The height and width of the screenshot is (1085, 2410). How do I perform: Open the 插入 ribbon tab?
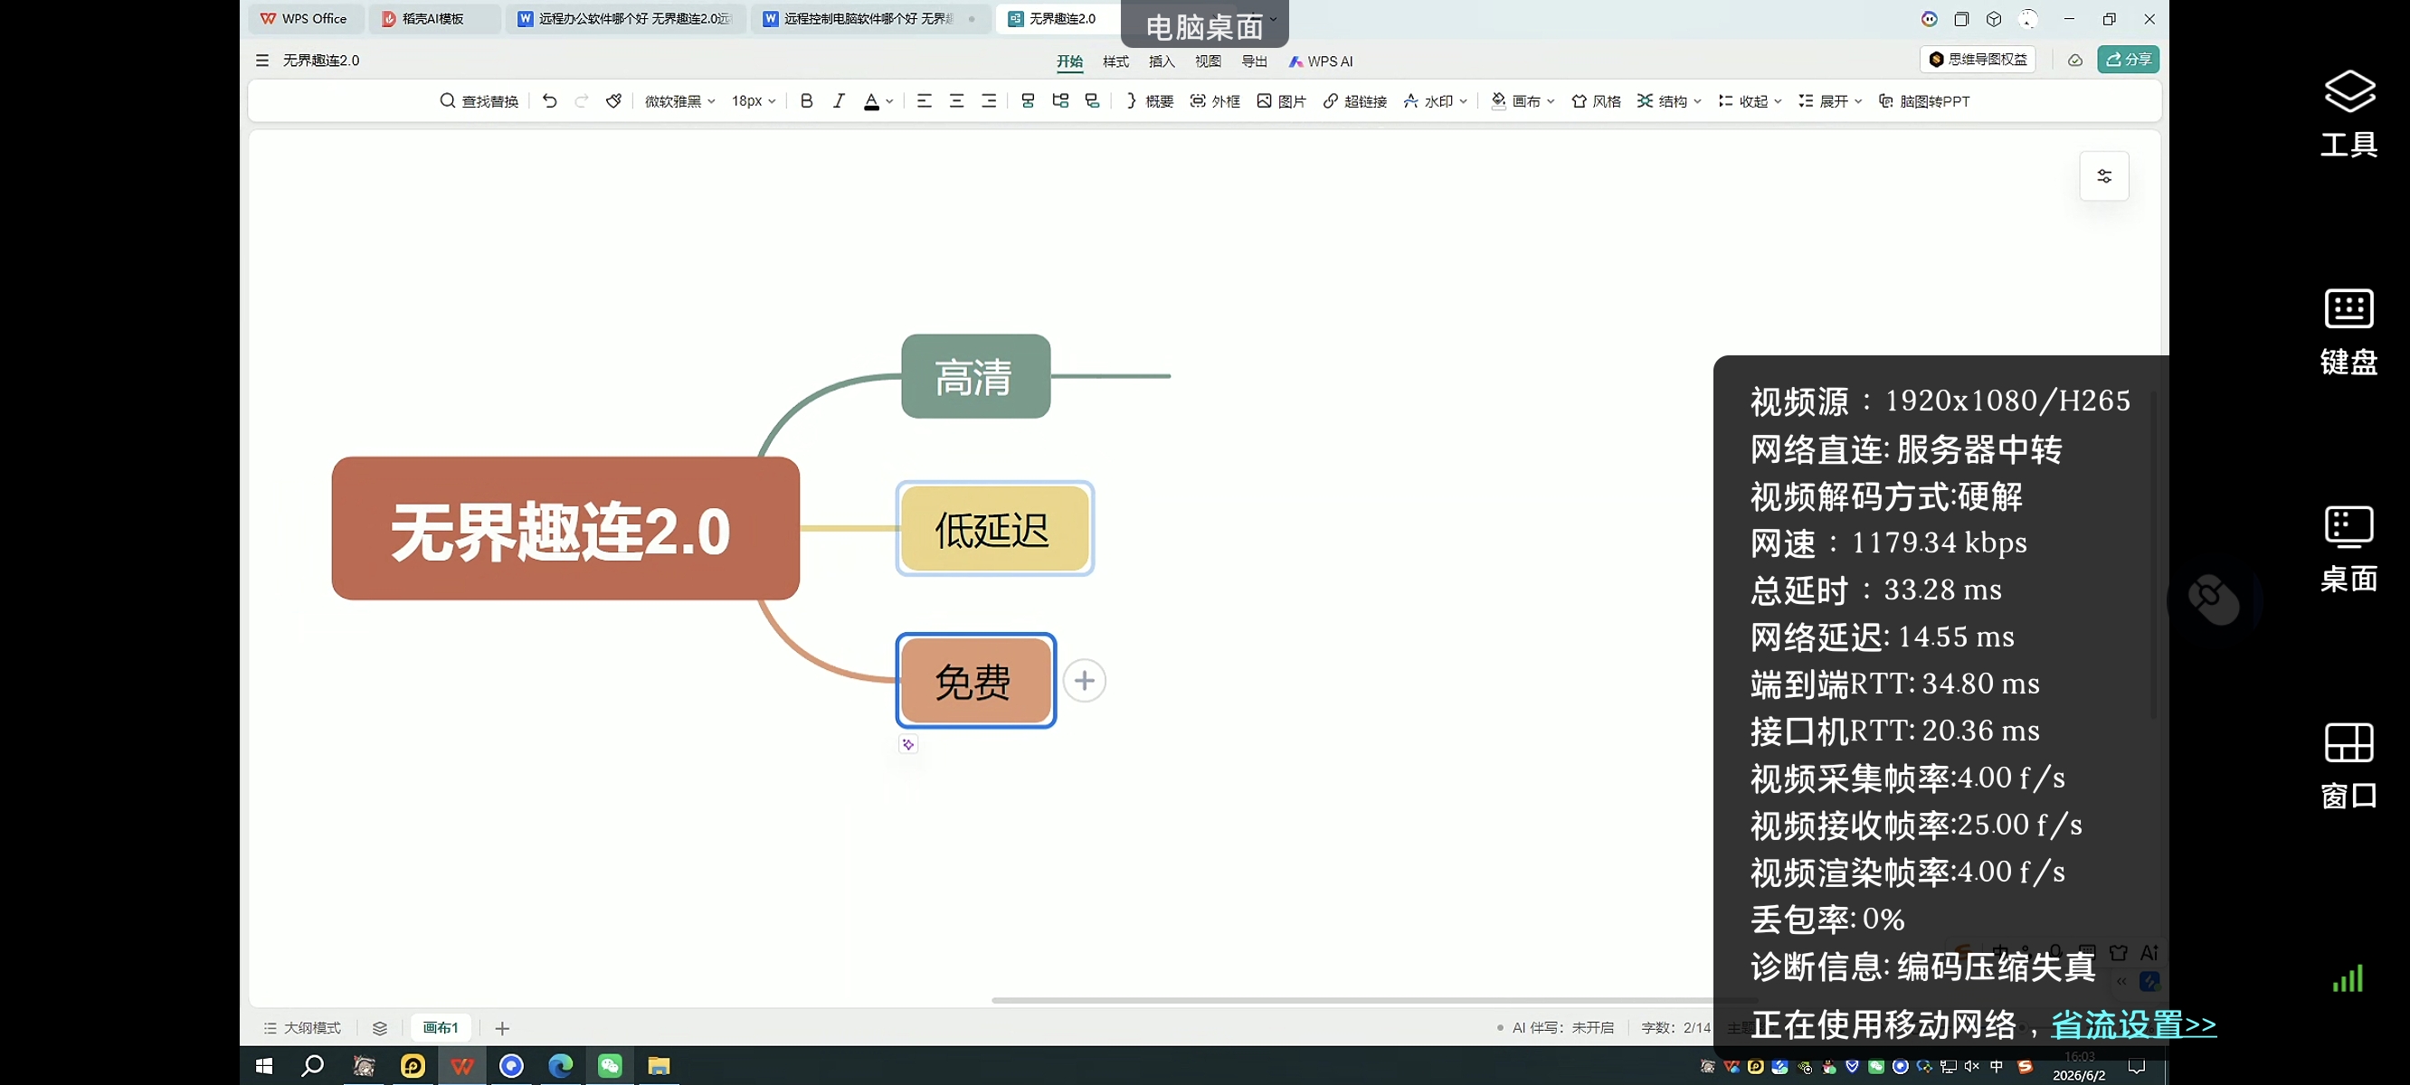point(1161,61)
